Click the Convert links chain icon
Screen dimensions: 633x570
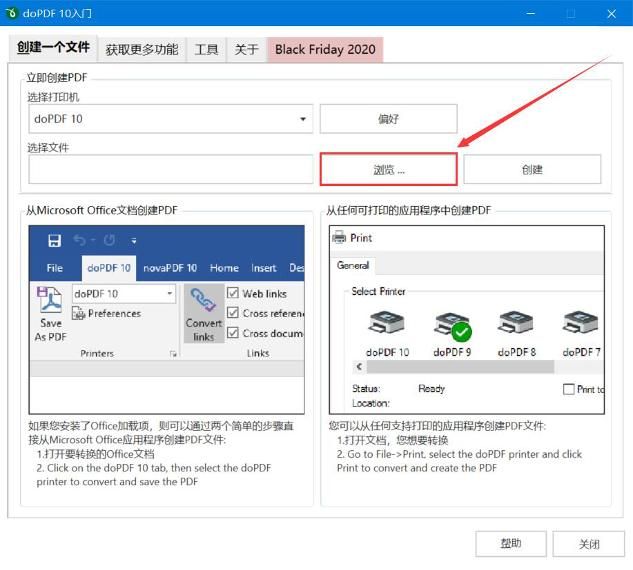point(204,300)
